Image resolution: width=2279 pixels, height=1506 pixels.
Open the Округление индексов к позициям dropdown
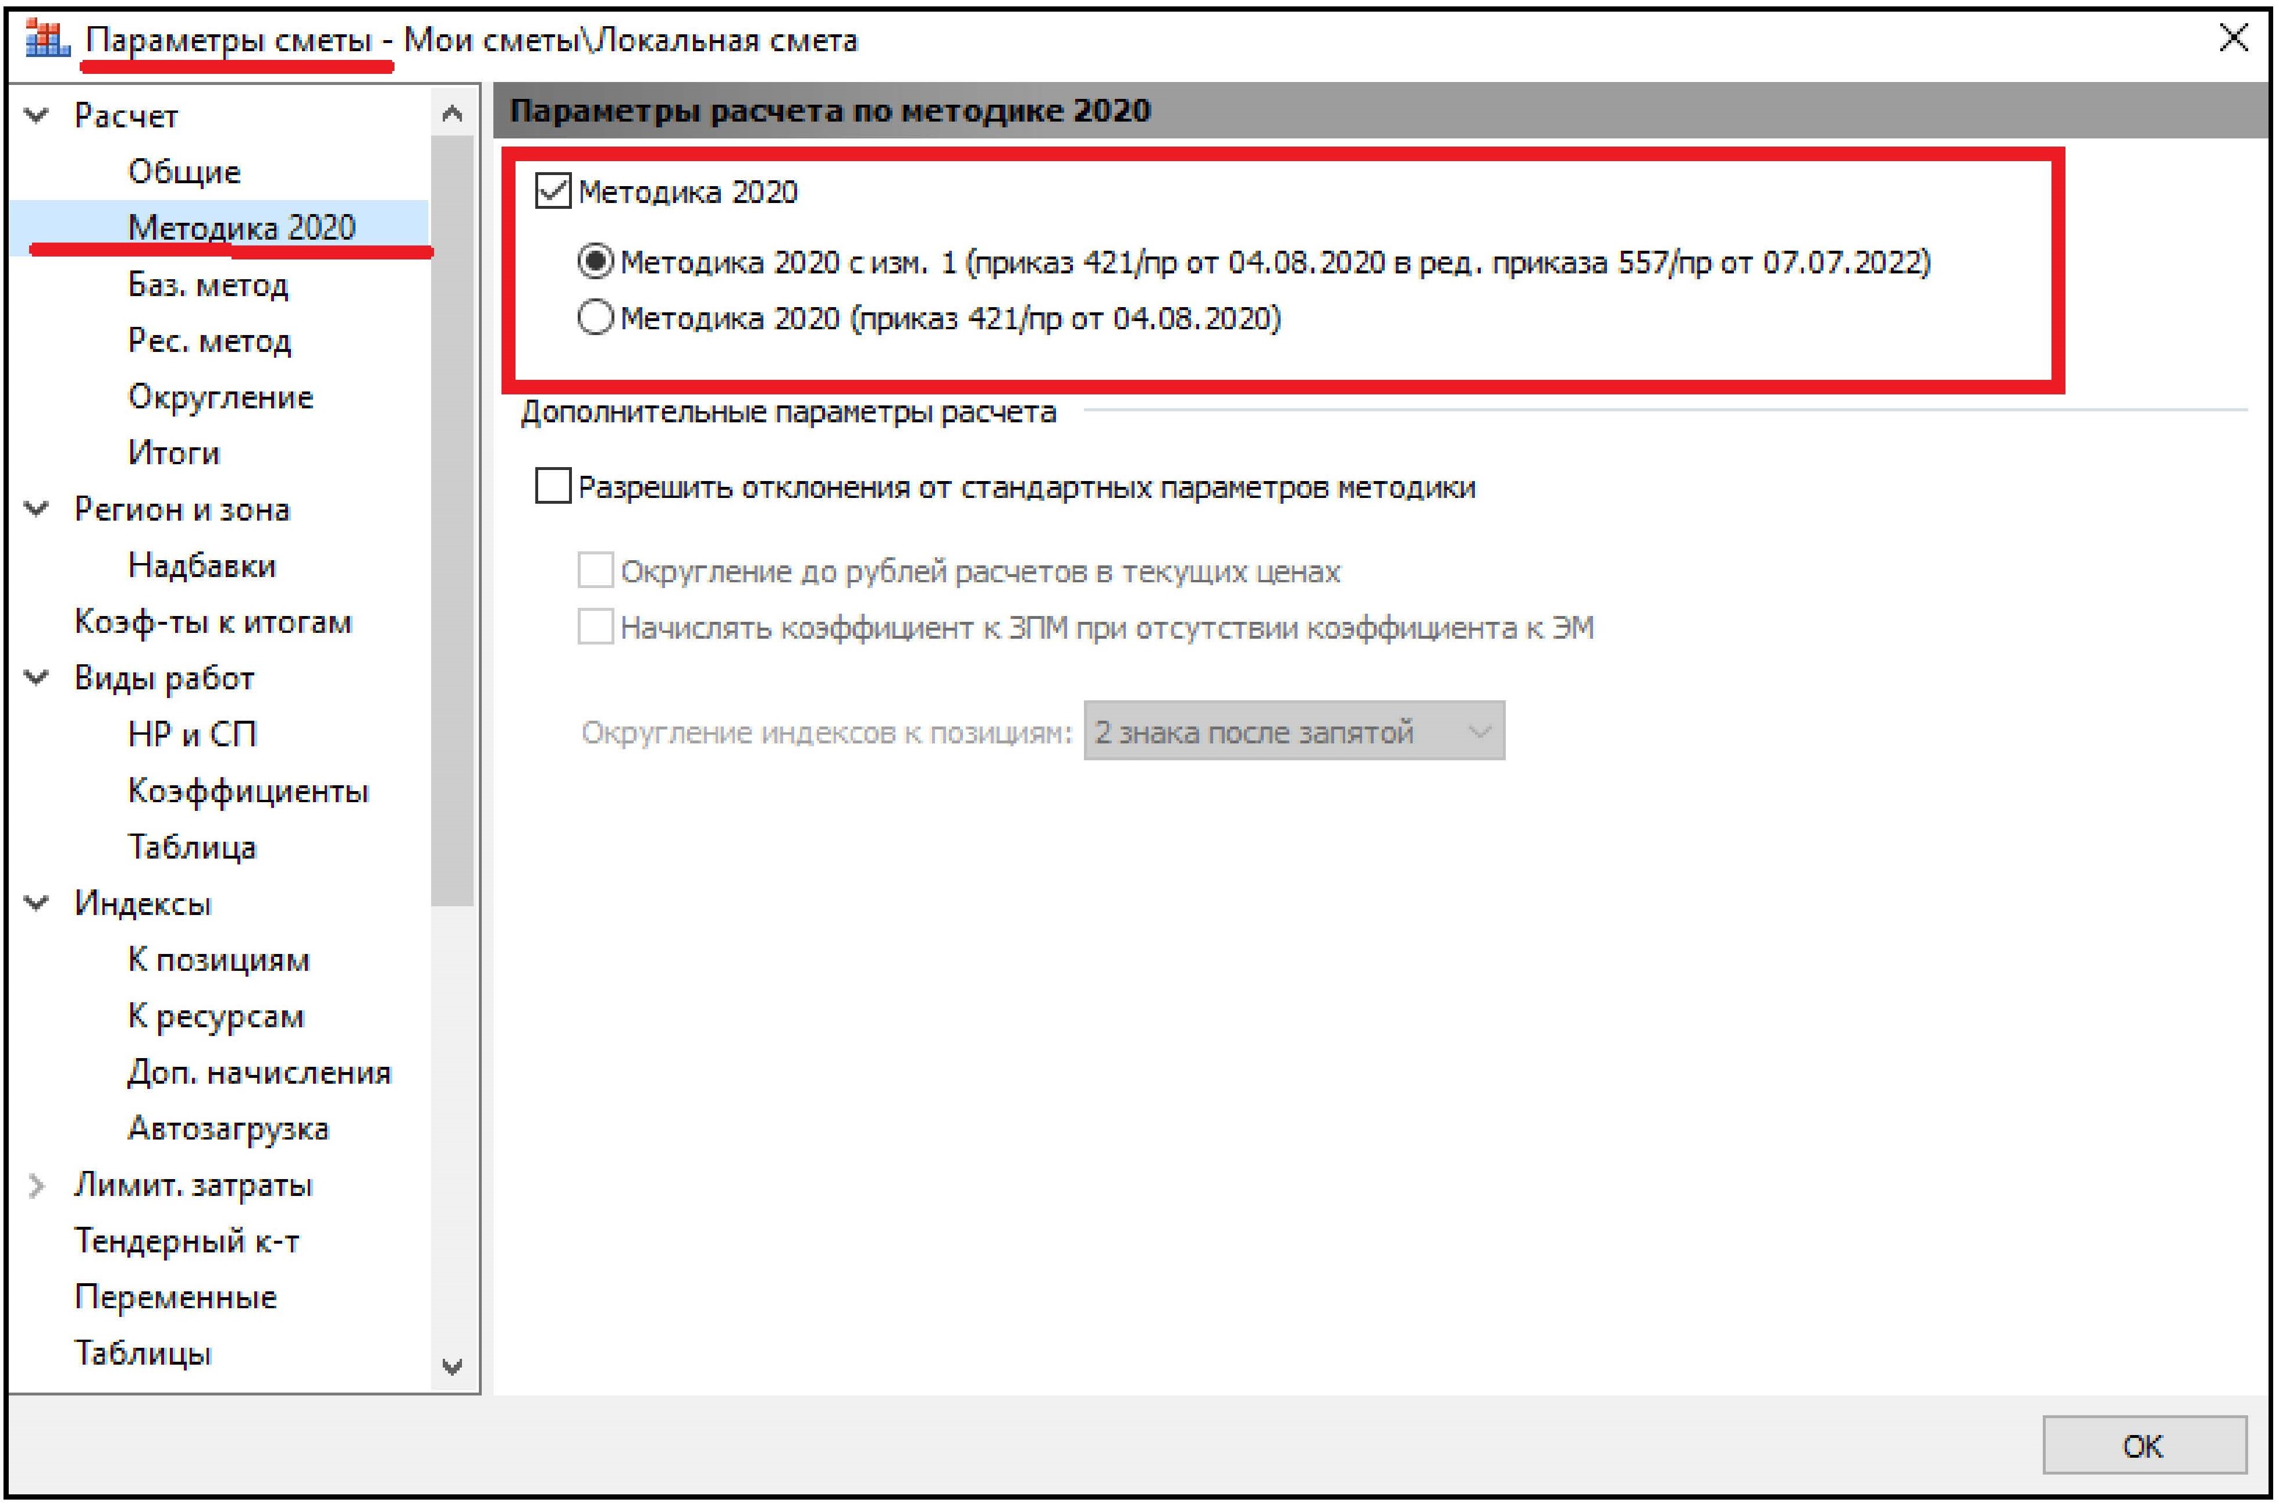pos(1293,732)
